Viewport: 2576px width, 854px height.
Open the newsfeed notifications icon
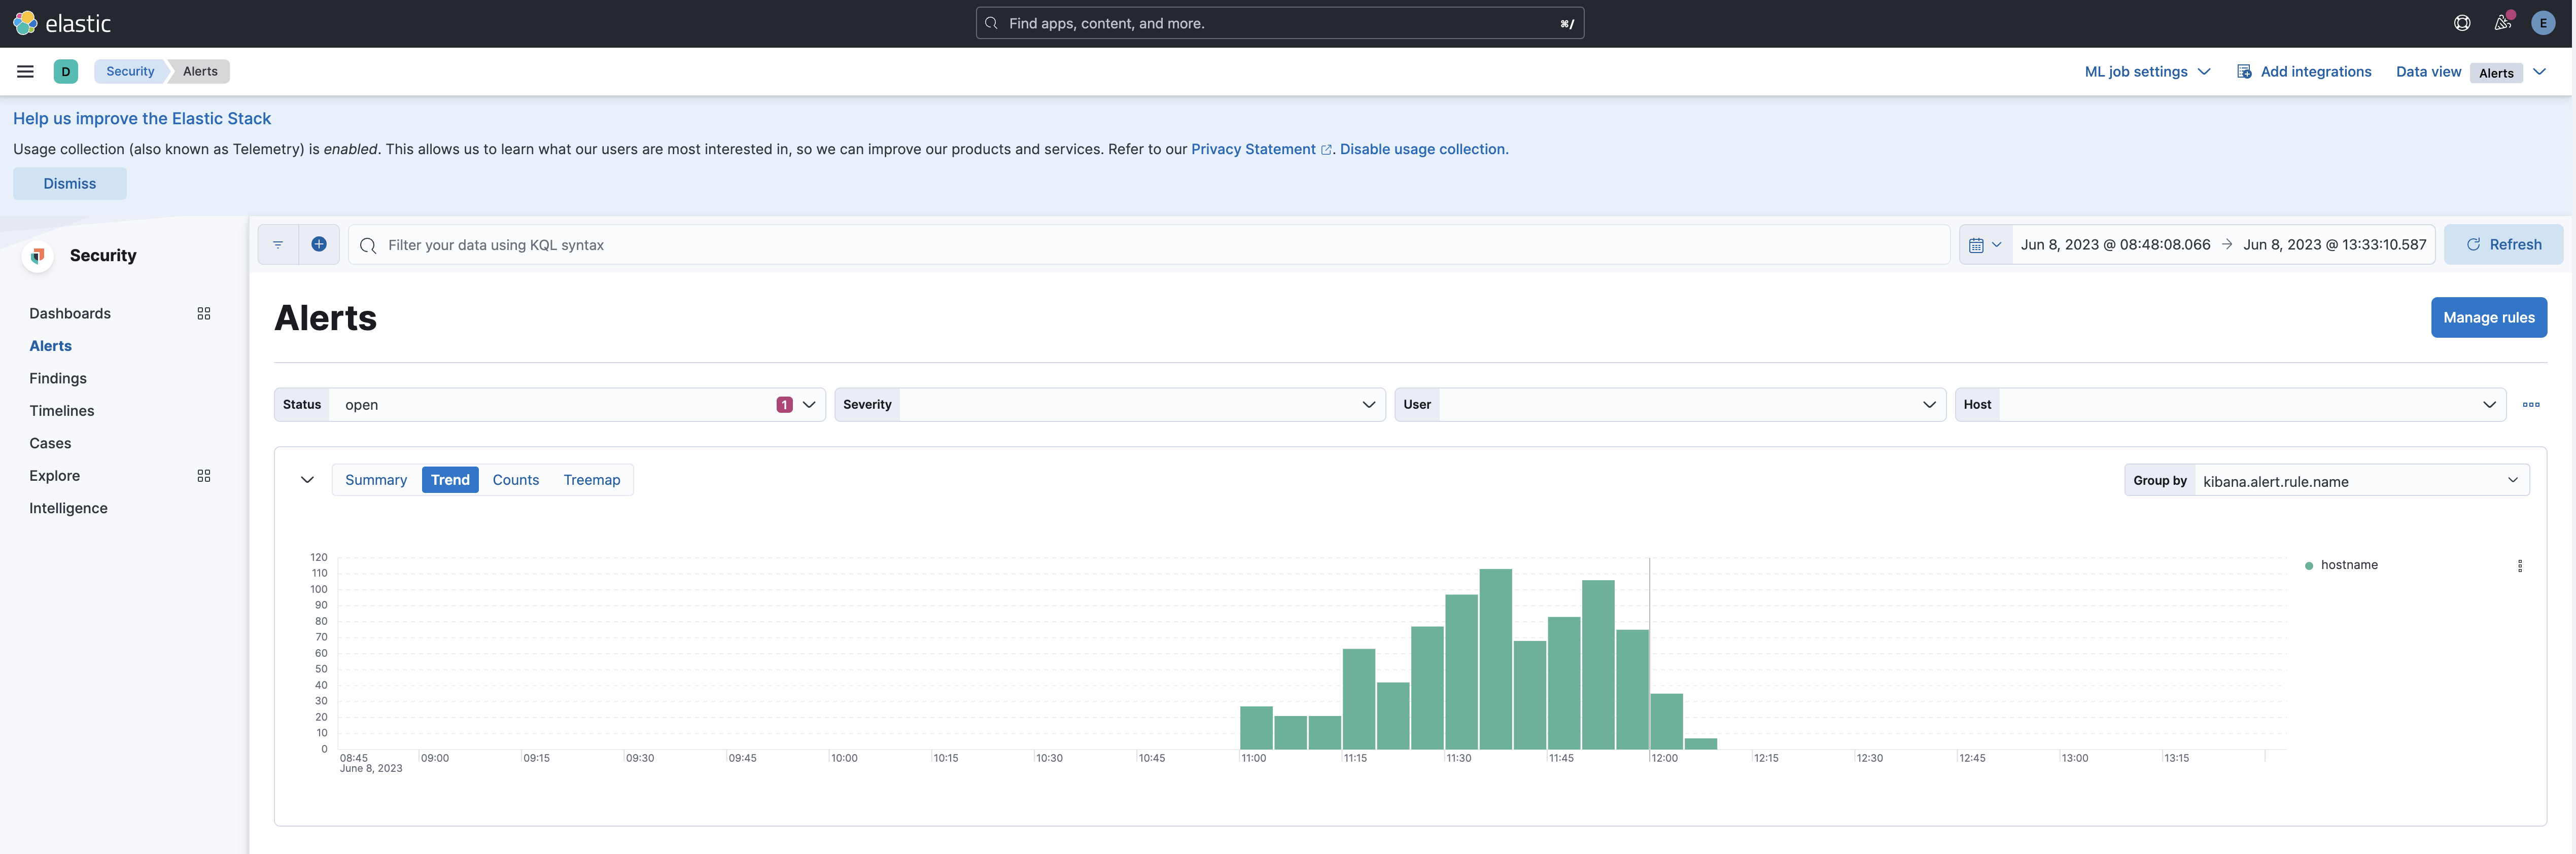2502,23
